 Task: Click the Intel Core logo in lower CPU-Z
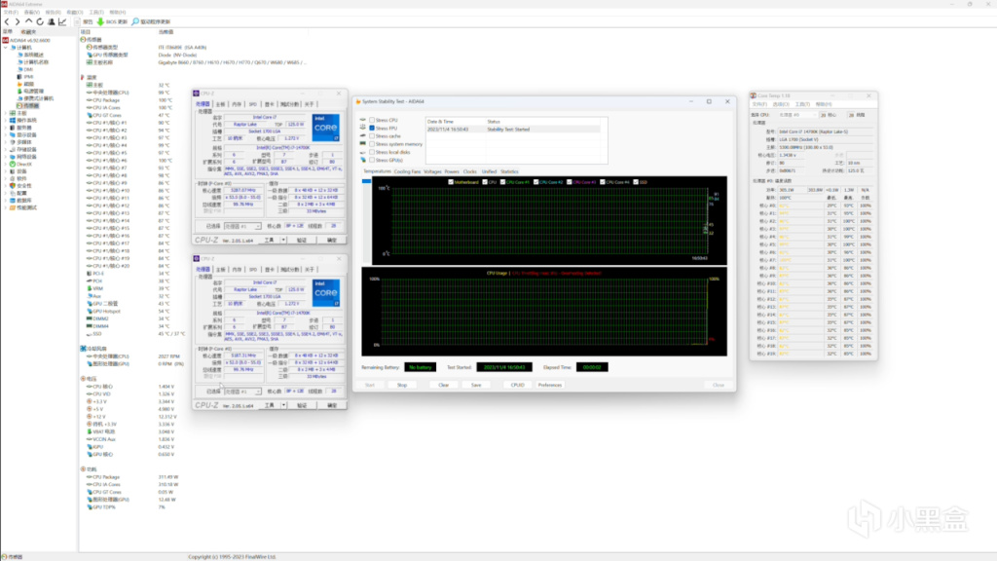pos(325,292)
